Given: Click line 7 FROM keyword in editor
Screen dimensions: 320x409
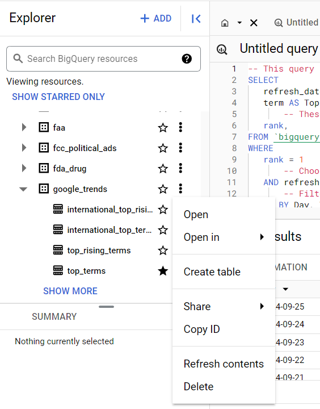Looking at the screenshot, I should pyautogui.click(x=258, y=137).
